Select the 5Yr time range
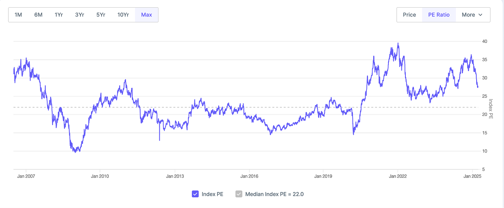This screenshot has width=504, height=208. pyautogui.click(x=100, y=15)
